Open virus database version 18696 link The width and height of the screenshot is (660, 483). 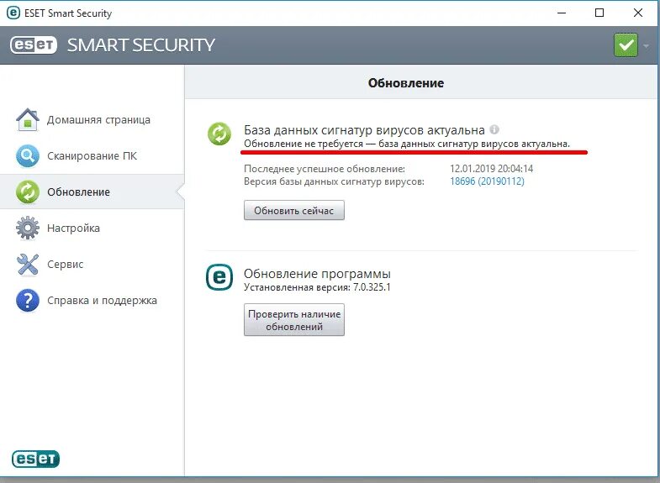tap(487, 181)
